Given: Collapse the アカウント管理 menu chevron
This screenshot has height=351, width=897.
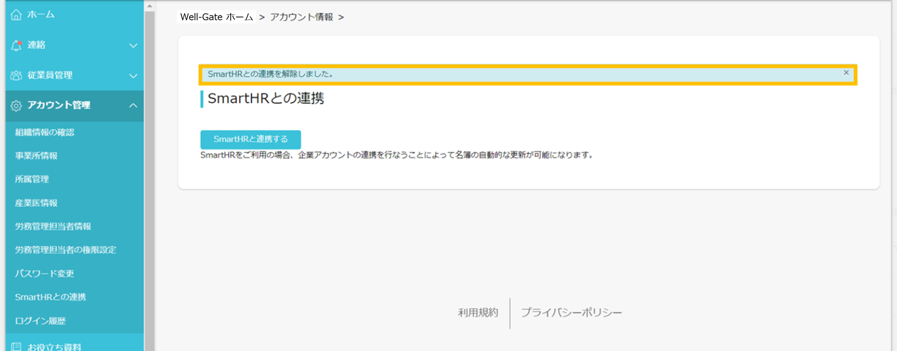Looking at the screenshot, I should [x=133, y=105].
